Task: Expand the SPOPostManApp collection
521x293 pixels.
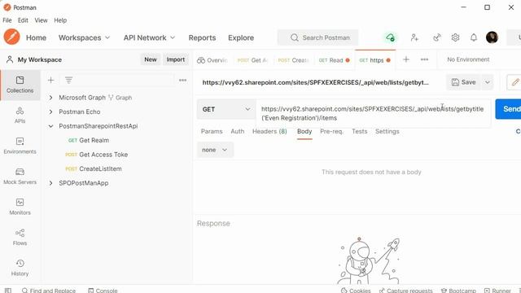Action: tap(50, 182)
